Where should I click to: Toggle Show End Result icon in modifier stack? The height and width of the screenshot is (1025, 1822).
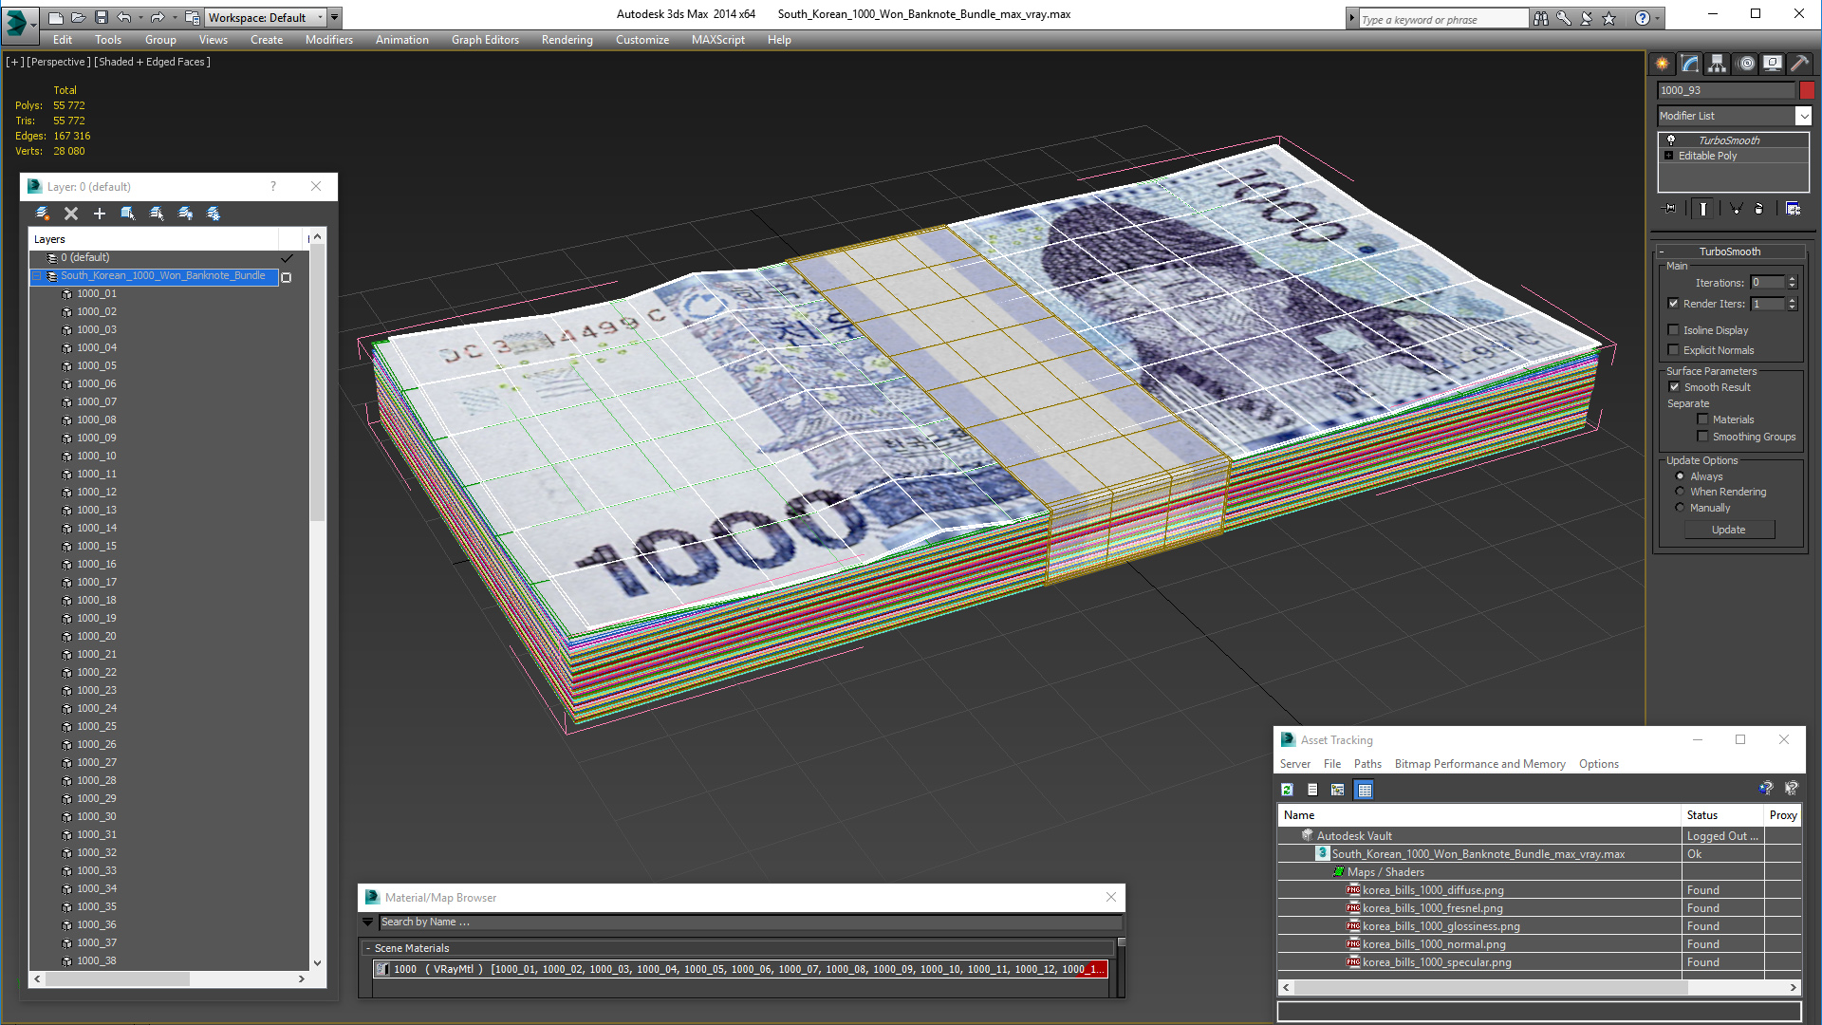click(x=1703, y=209)
